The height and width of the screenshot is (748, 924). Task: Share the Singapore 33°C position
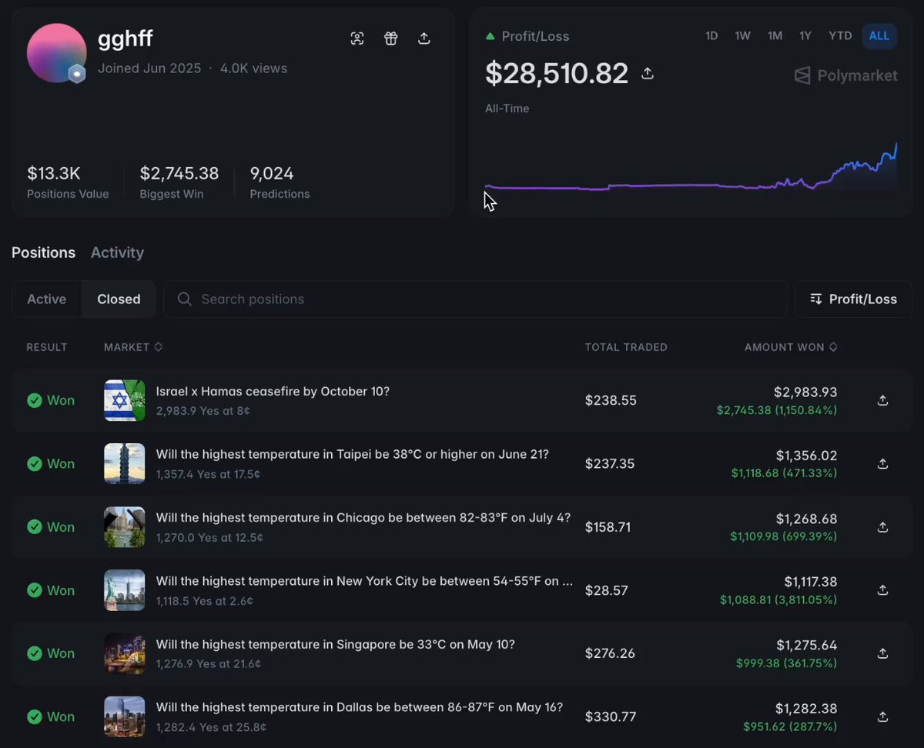[883, 653]
